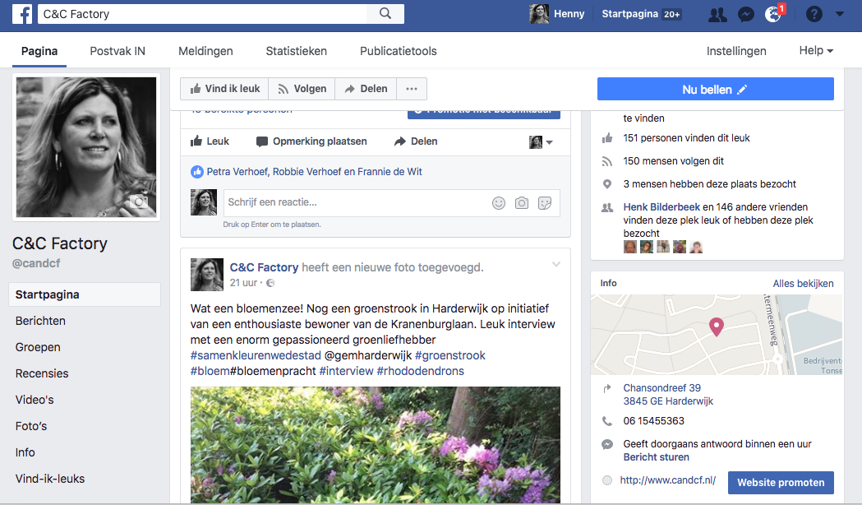The image size is (862, 505).
Task: Open Foto's in the left sidebar
Action: 30,426
